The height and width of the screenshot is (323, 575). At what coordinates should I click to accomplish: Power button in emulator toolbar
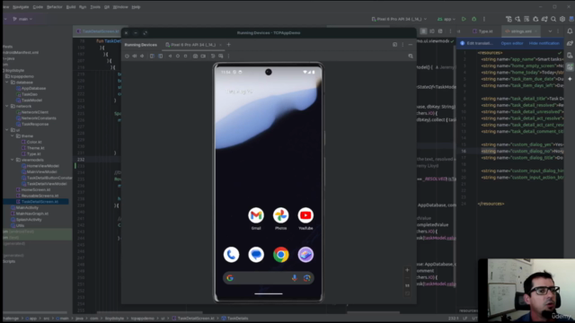click(127, 56)
